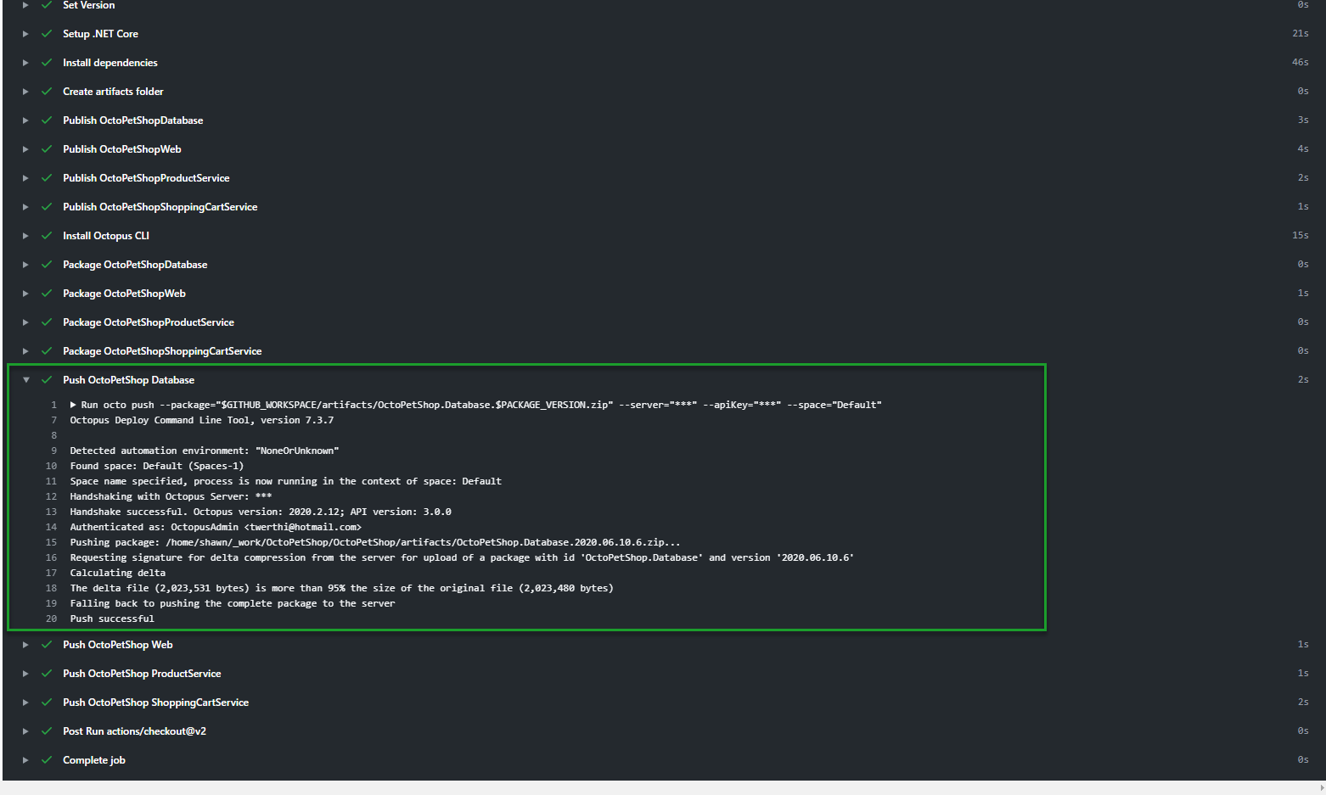1326x795 pixels.
Task: Click the success checkmark next to Install Octopus CLI
Action: [47, 236]
